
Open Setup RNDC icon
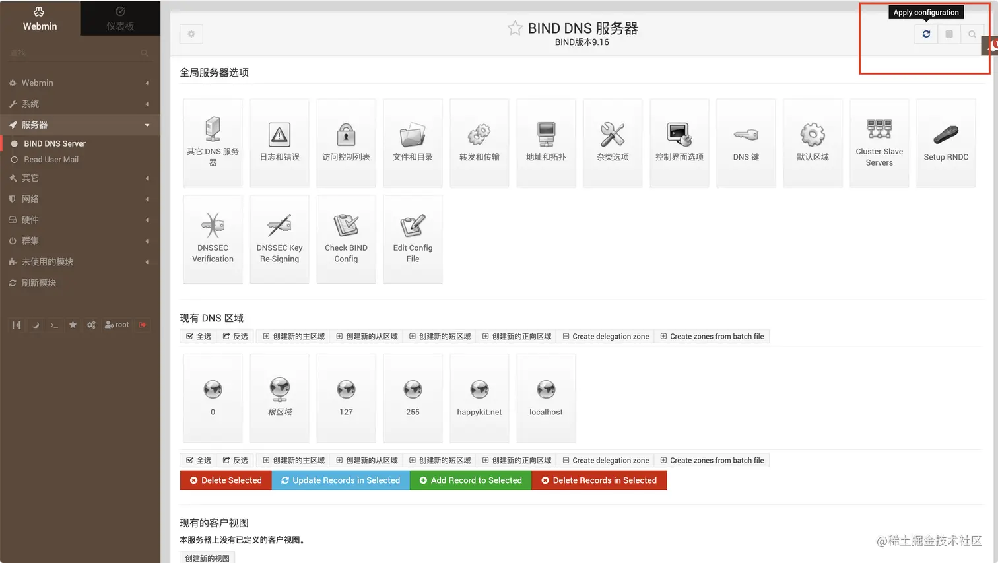point(946,143)
